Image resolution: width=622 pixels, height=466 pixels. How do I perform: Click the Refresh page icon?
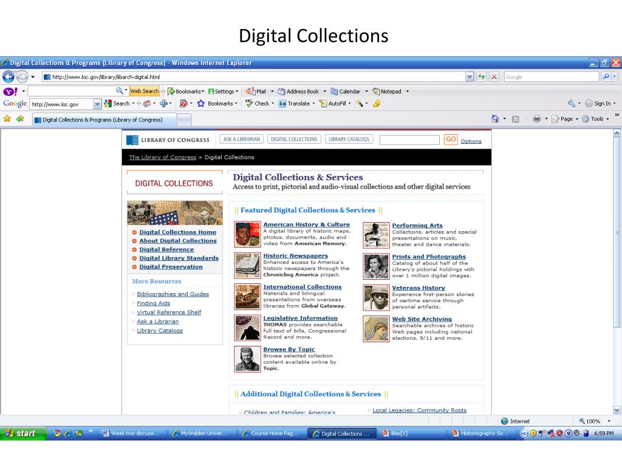[481, 77]
